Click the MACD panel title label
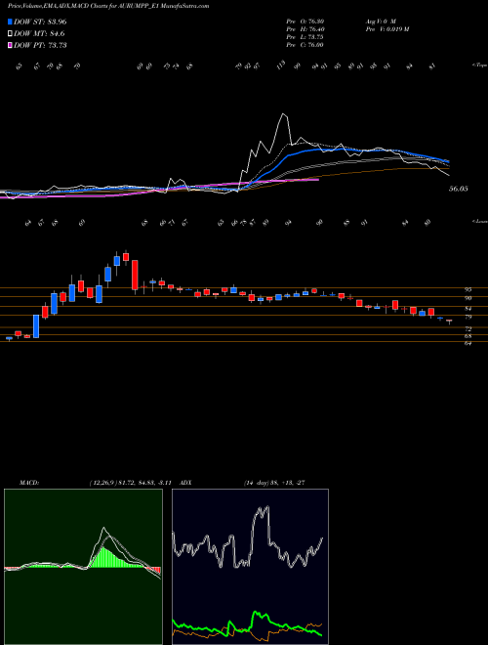Image resolution: width=488 pixels, height=645 pixels. pos(28,483)
